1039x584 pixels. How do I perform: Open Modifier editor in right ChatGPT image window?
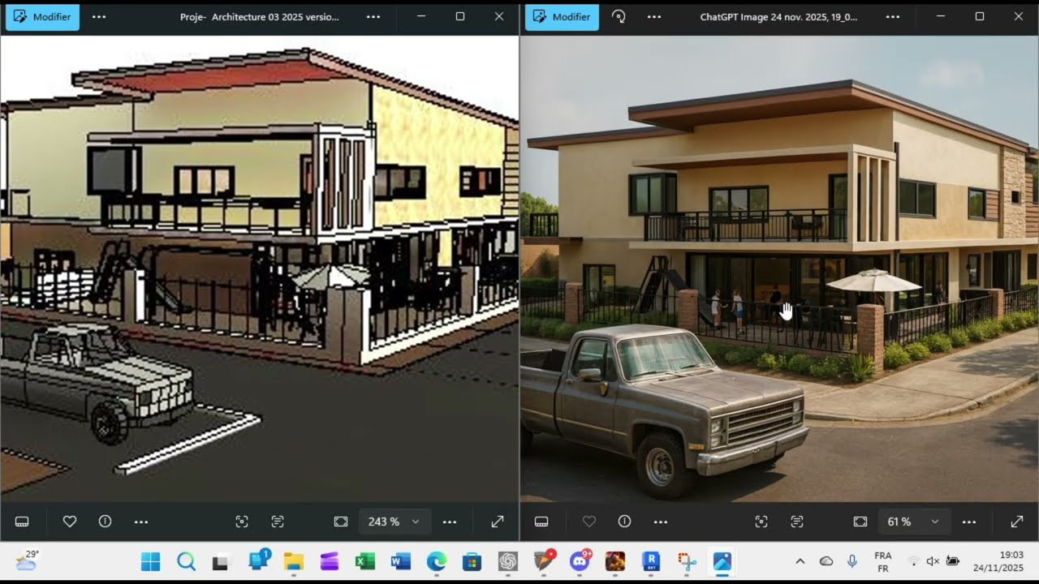[562, 17]
